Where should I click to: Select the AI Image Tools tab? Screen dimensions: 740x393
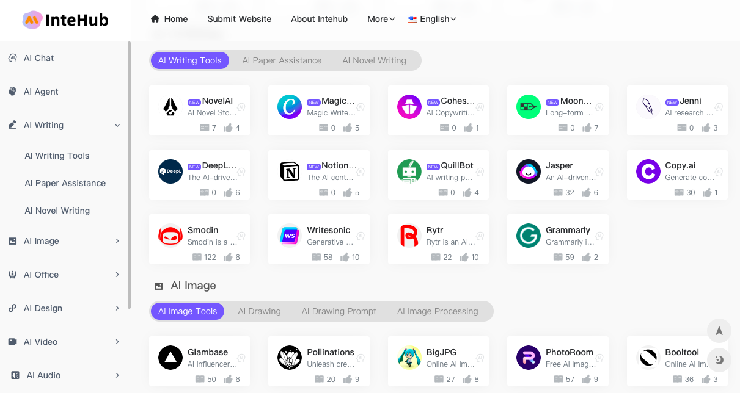188,311
